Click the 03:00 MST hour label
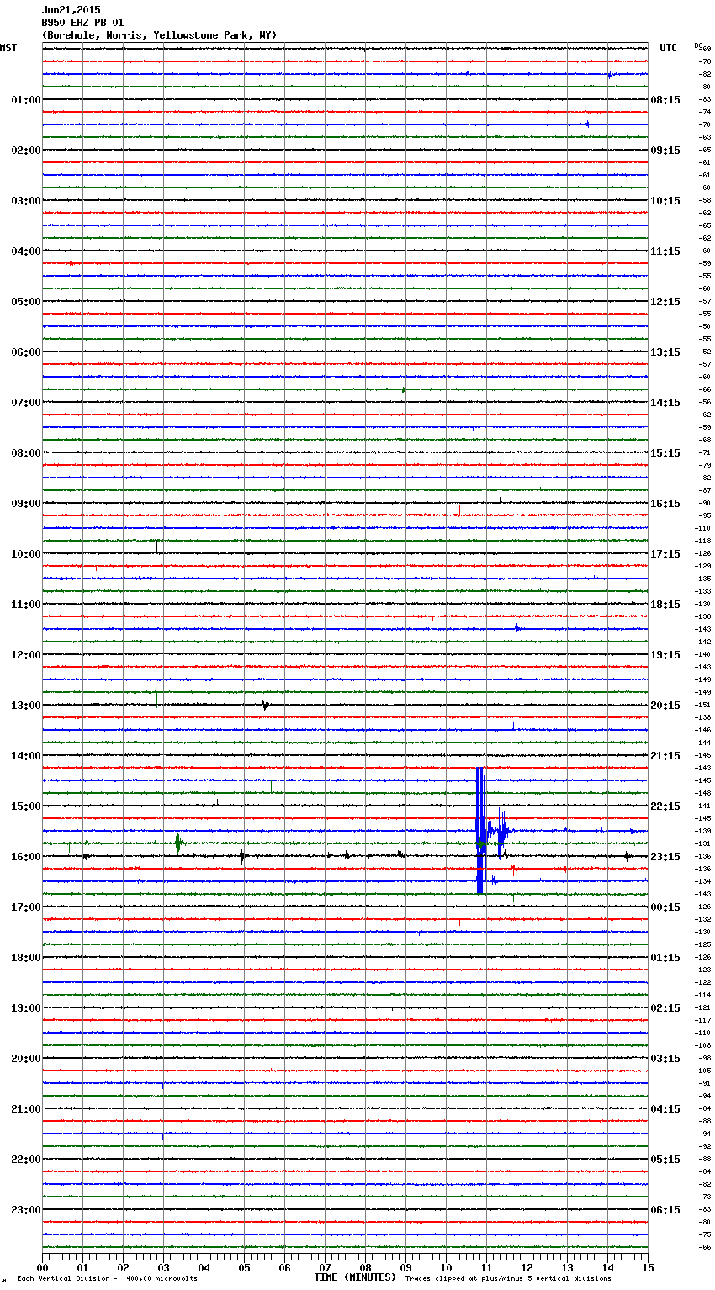This screenshot has width=715, height=1290. click(x=26, y=201)
